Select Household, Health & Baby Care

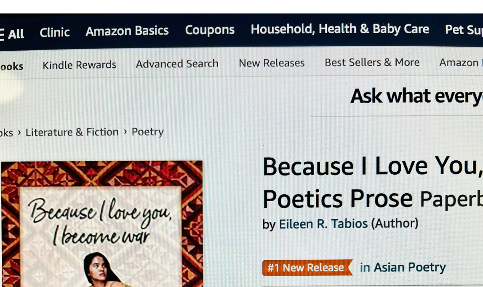[x=340, y=29]
